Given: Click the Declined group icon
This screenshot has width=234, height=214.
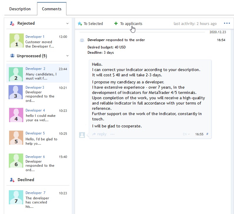Looking at the screenshot, I should click(x=12, y=180).
